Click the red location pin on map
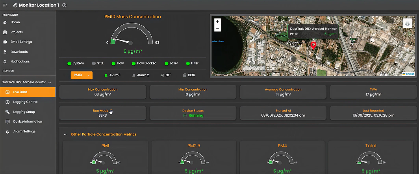This screenshot has height=174, width=419. click(x=313, y=45)
